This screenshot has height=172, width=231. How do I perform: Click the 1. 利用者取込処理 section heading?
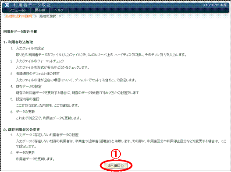(x=18, y=42)
